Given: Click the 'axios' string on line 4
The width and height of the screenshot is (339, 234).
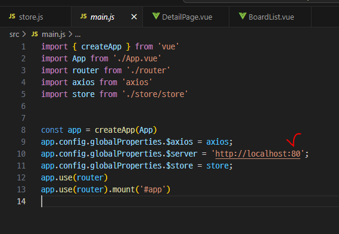Looking at the screenshot, I should (x=137, y=82).
